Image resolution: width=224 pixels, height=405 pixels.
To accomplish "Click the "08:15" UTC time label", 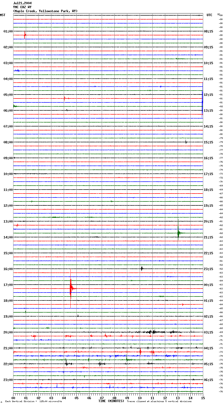I will coord(208,31).
